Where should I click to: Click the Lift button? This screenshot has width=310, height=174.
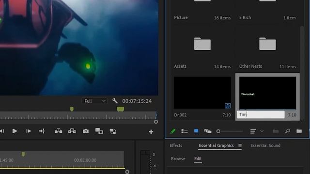pyautogui.click(x=58, y=131)
